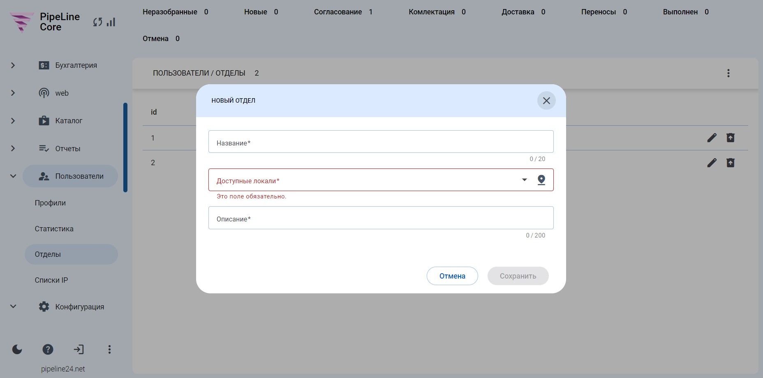The height and width of the screenshot is (378, 763).
Task: Select the Пользователи menu item
Action: pyautogui.click(x=70, y=176)
